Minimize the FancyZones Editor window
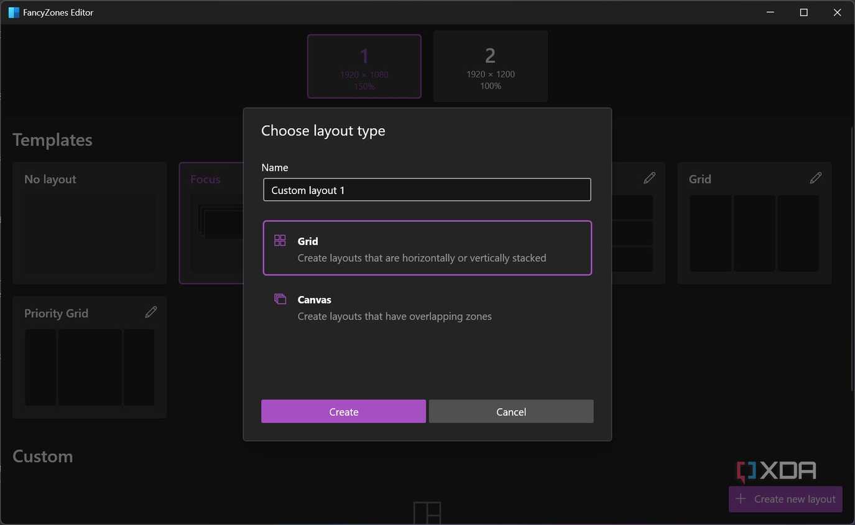Image resolution: width=855 pixels, height=525 pixels. (770, 12)
